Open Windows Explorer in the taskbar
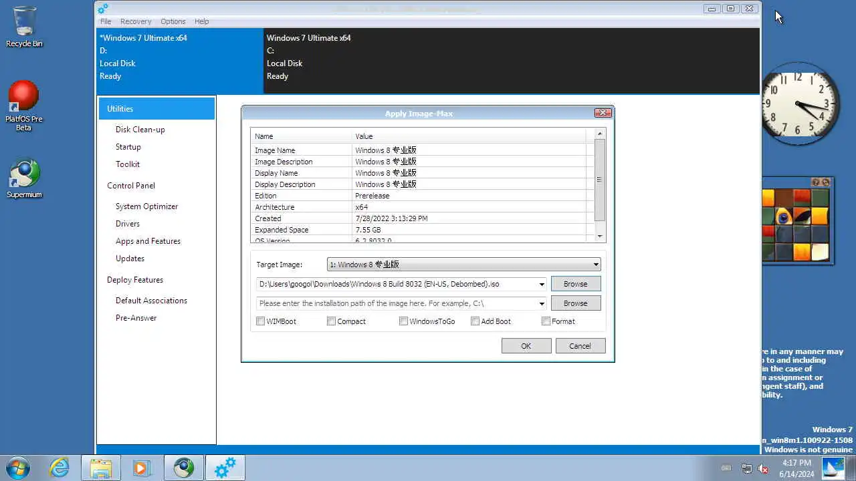This screenshot has height=481, width=856. [x=101, y=468]
